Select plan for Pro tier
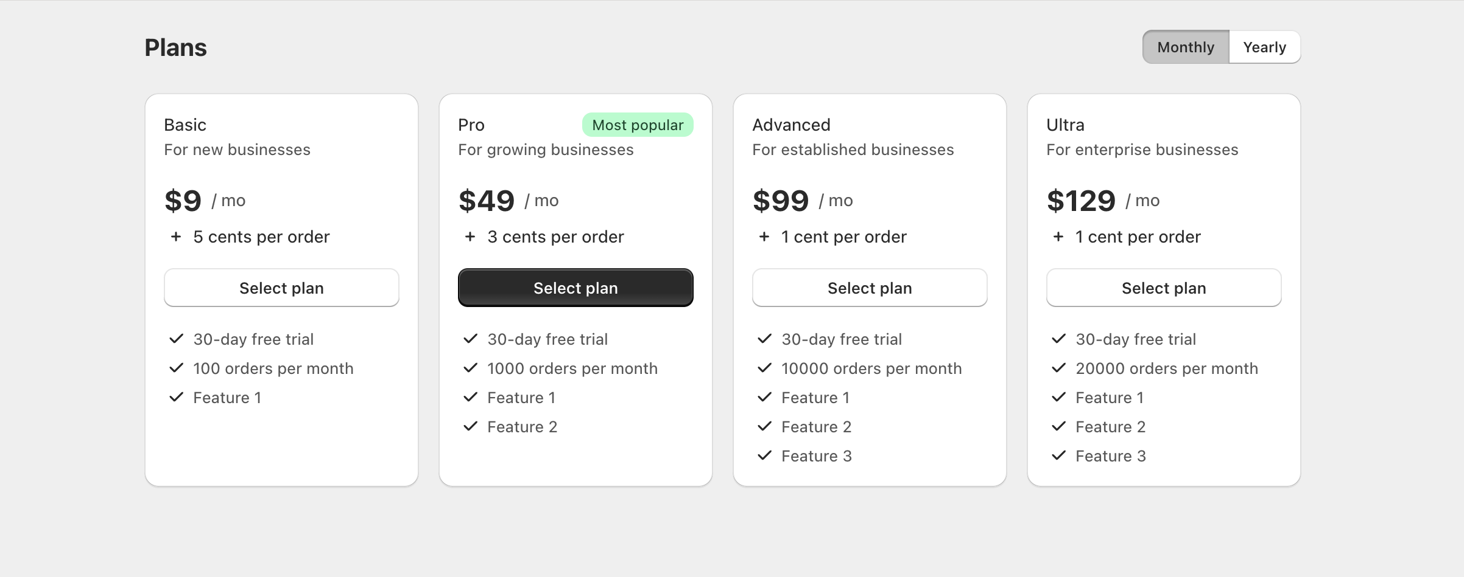Image resolution: width=1464 pixels, height=577 pixels. (575, 288)
